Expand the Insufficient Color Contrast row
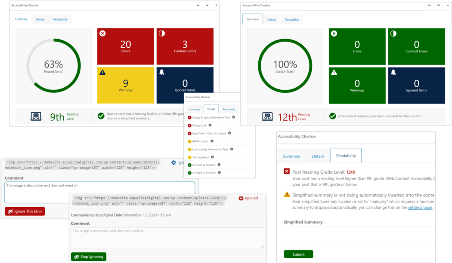The image size is (452, 263). point(219,133)
